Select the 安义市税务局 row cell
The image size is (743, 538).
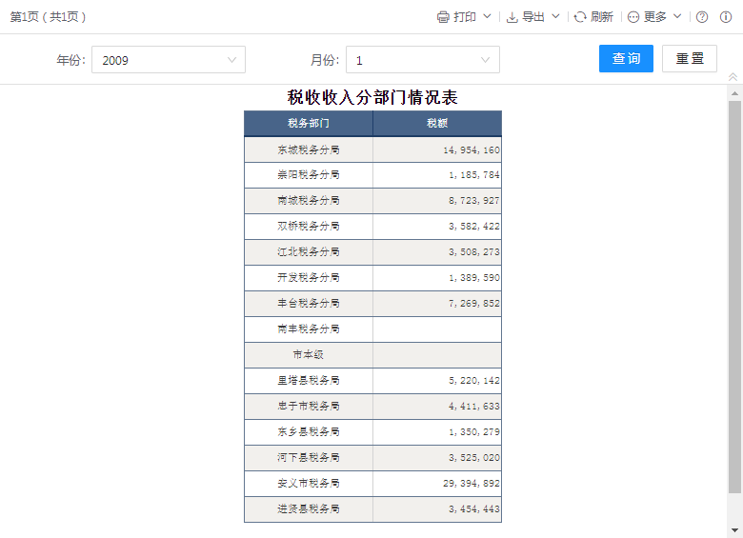[309, 484]
